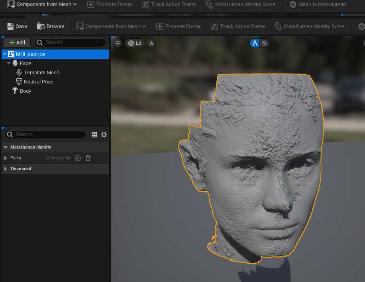Image resolution: width=365 pixels, height=282 pixels.
Task: Open the details panel settings gear
Action: coord(104,135)
